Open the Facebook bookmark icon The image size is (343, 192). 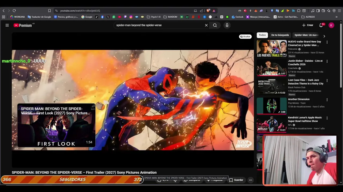pyautogui.click(x=102, y=17)
